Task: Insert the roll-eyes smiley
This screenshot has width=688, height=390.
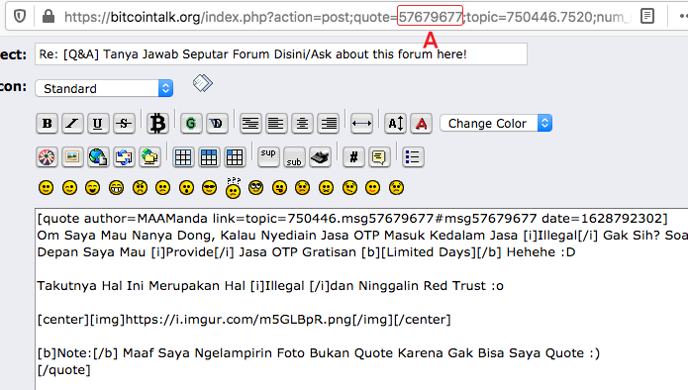Action: [x=256, y=188]
